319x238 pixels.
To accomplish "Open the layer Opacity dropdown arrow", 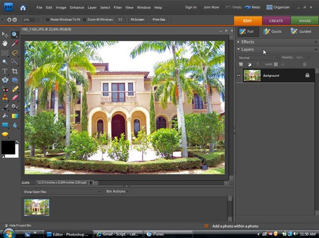I will tap(308, 58).
